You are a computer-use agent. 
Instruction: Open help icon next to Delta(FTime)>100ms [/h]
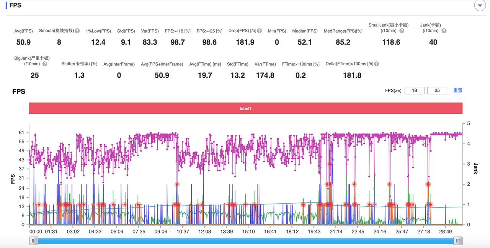pyautogui.click(x=376, y=64)
